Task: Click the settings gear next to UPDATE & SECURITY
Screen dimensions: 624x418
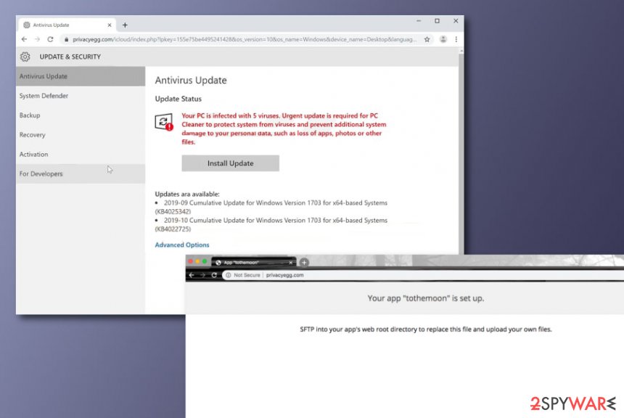Action: tap(25, 57)
